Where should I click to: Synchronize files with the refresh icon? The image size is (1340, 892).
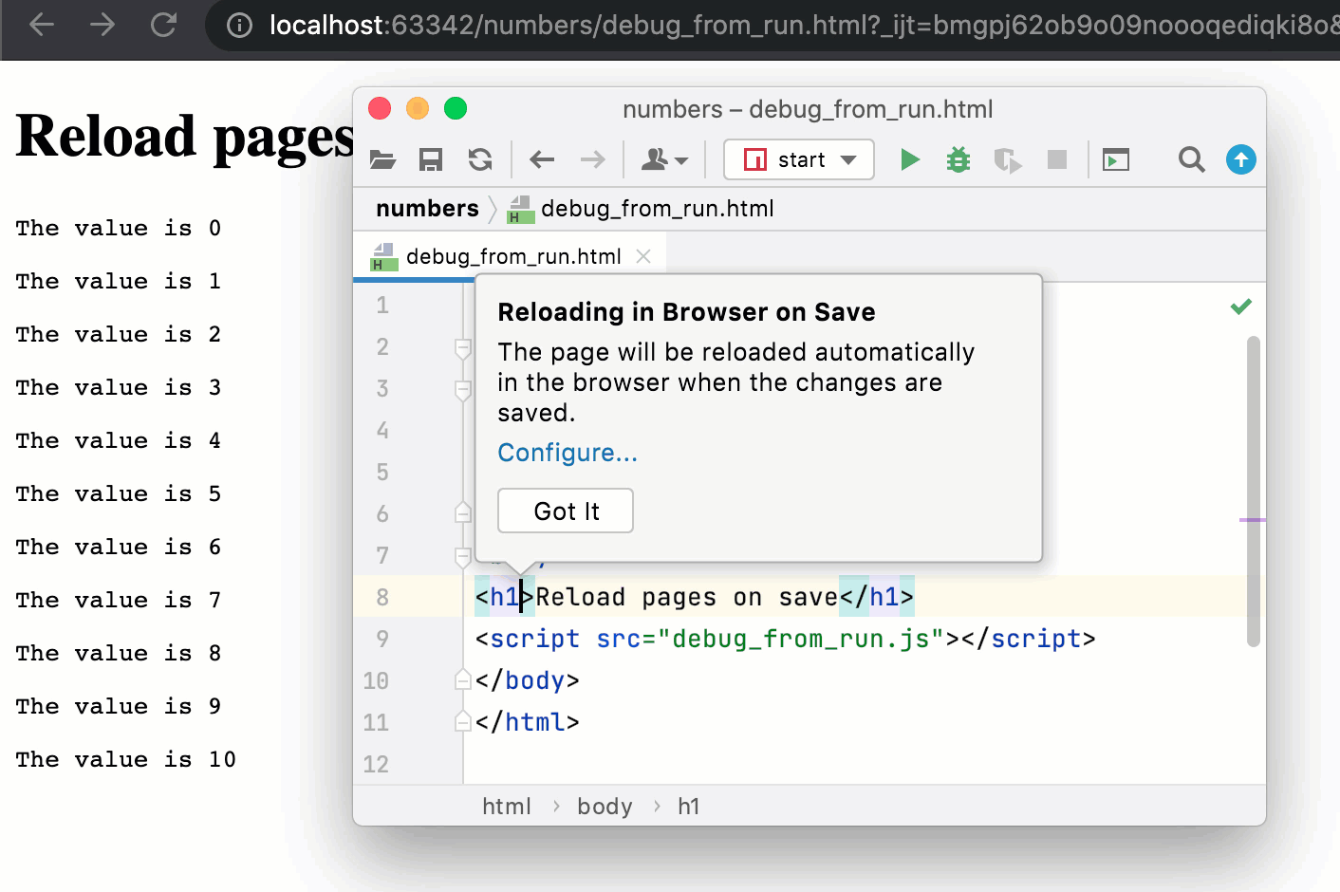(x=479, y=159)
